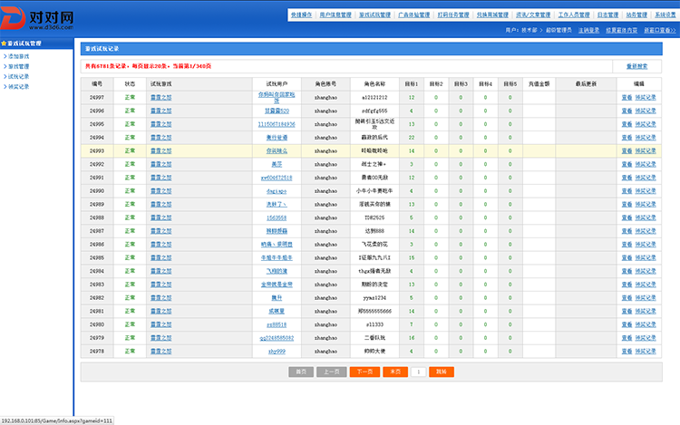Click role name yyxz1234 in row 24982
This screenshot has height=425, width=680.
[374, 298]
